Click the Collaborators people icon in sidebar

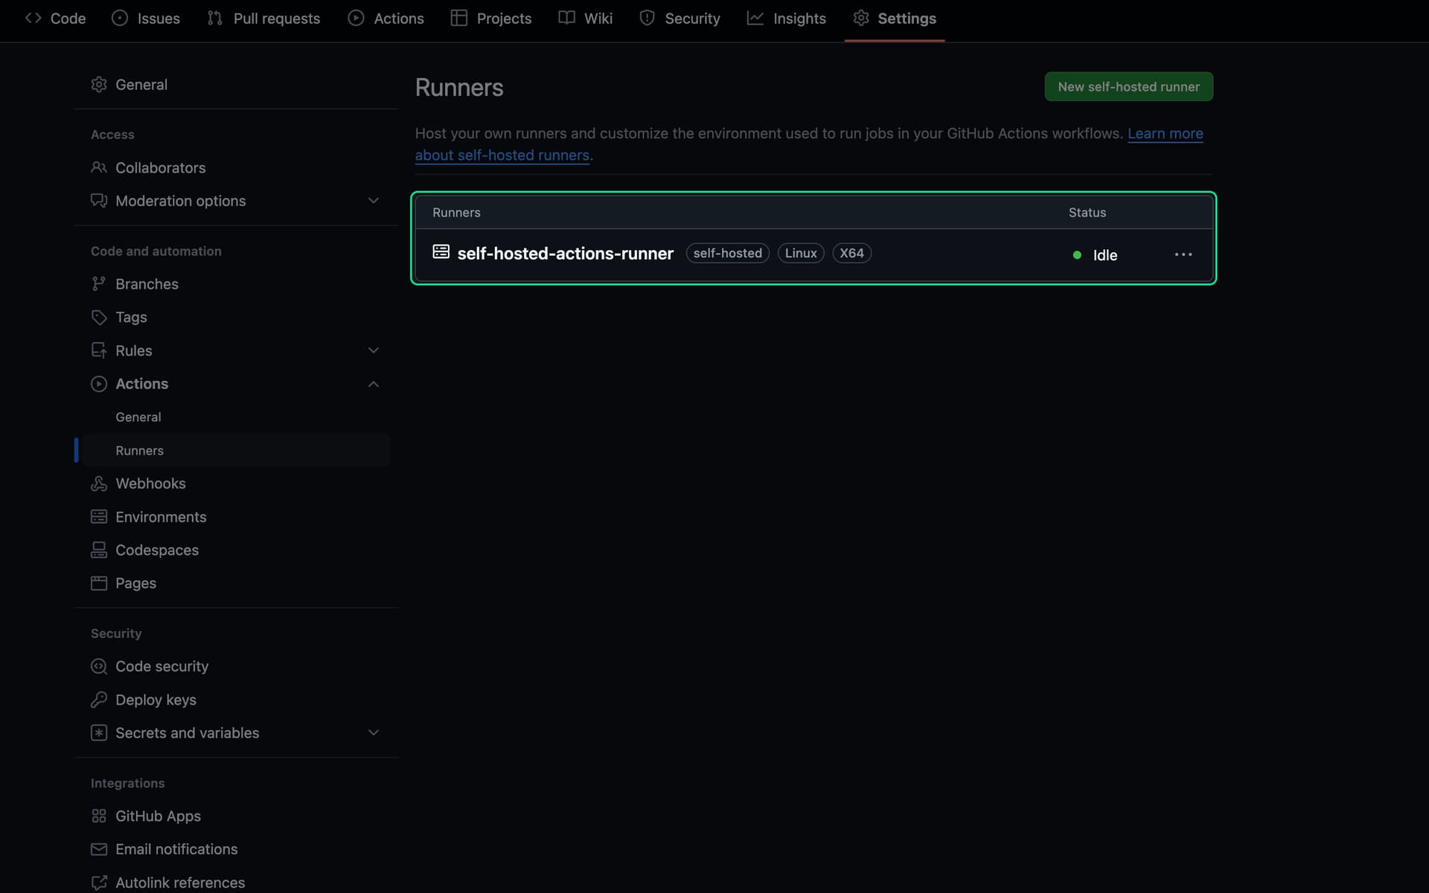(x=99, y=167)
